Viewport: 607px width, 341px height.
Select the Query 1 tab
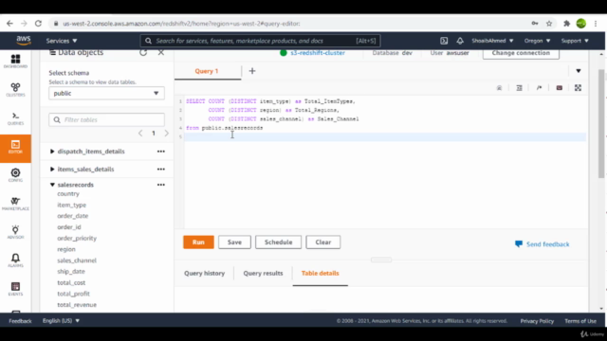pos(207,71)
